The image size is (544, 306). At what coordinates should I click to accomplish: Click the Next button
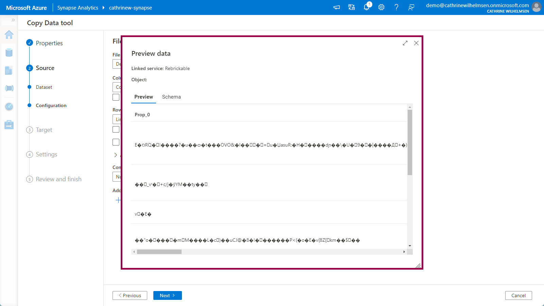pyautogui.click(x=167, y=295)
